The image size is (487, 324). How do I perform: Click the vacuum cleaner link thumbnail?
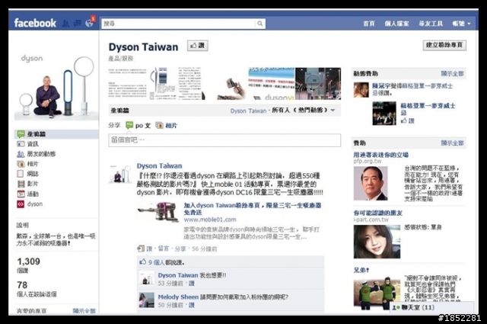pos(158,212)
